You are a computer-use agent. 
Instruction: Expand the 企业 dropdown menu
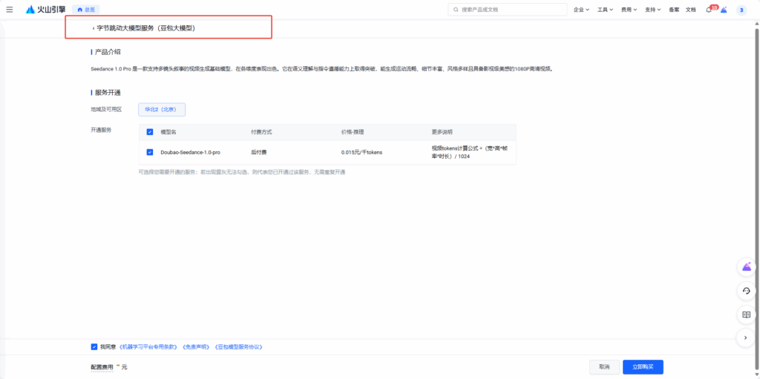(x=581, y=10)
